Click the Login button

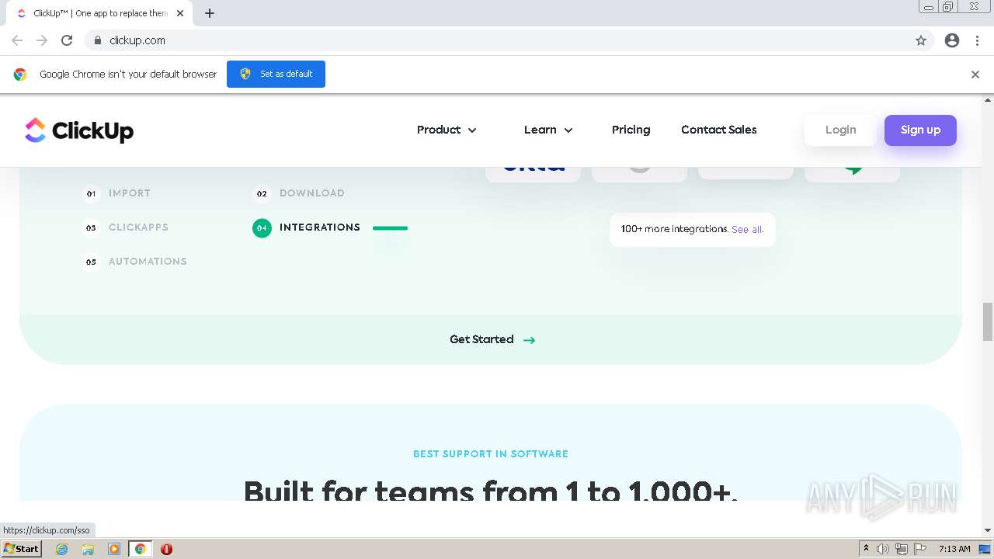(x=840, y=130)
